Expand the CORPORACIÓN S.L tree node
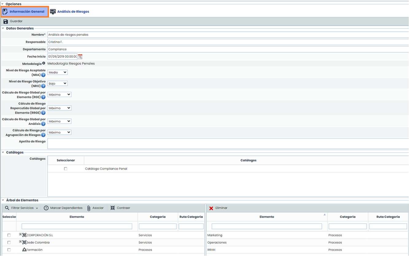This screenshot has width=409, height=256. (21, 235)
